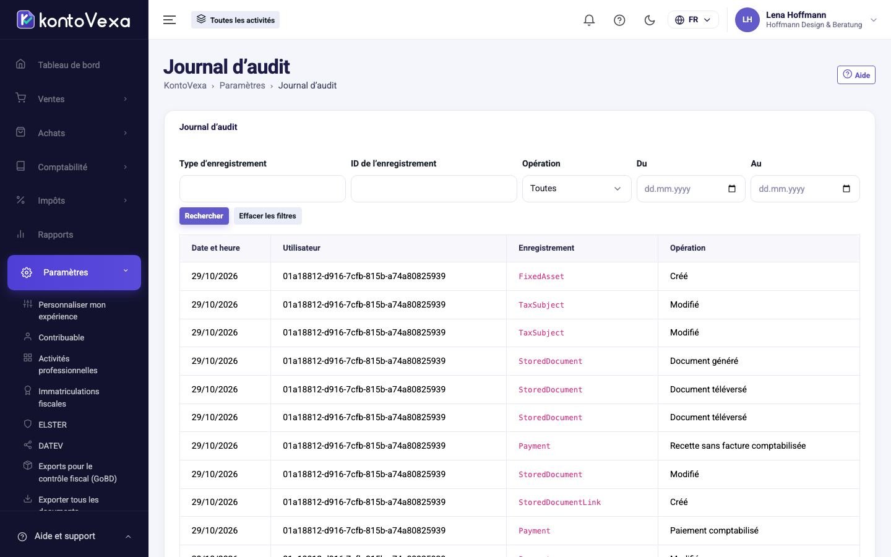
Task: Open the Opération dropdown showing Toutes
Action: [577, 189]
